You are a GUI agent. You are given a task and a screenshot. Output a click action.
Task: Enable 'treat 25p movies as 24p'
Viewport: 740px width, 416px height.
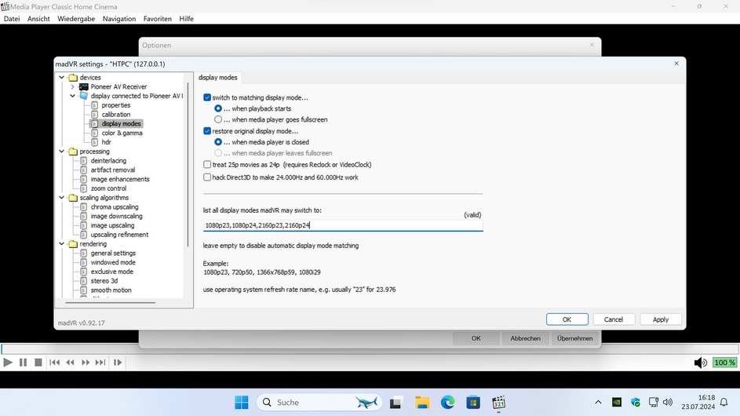click(207, 164)
